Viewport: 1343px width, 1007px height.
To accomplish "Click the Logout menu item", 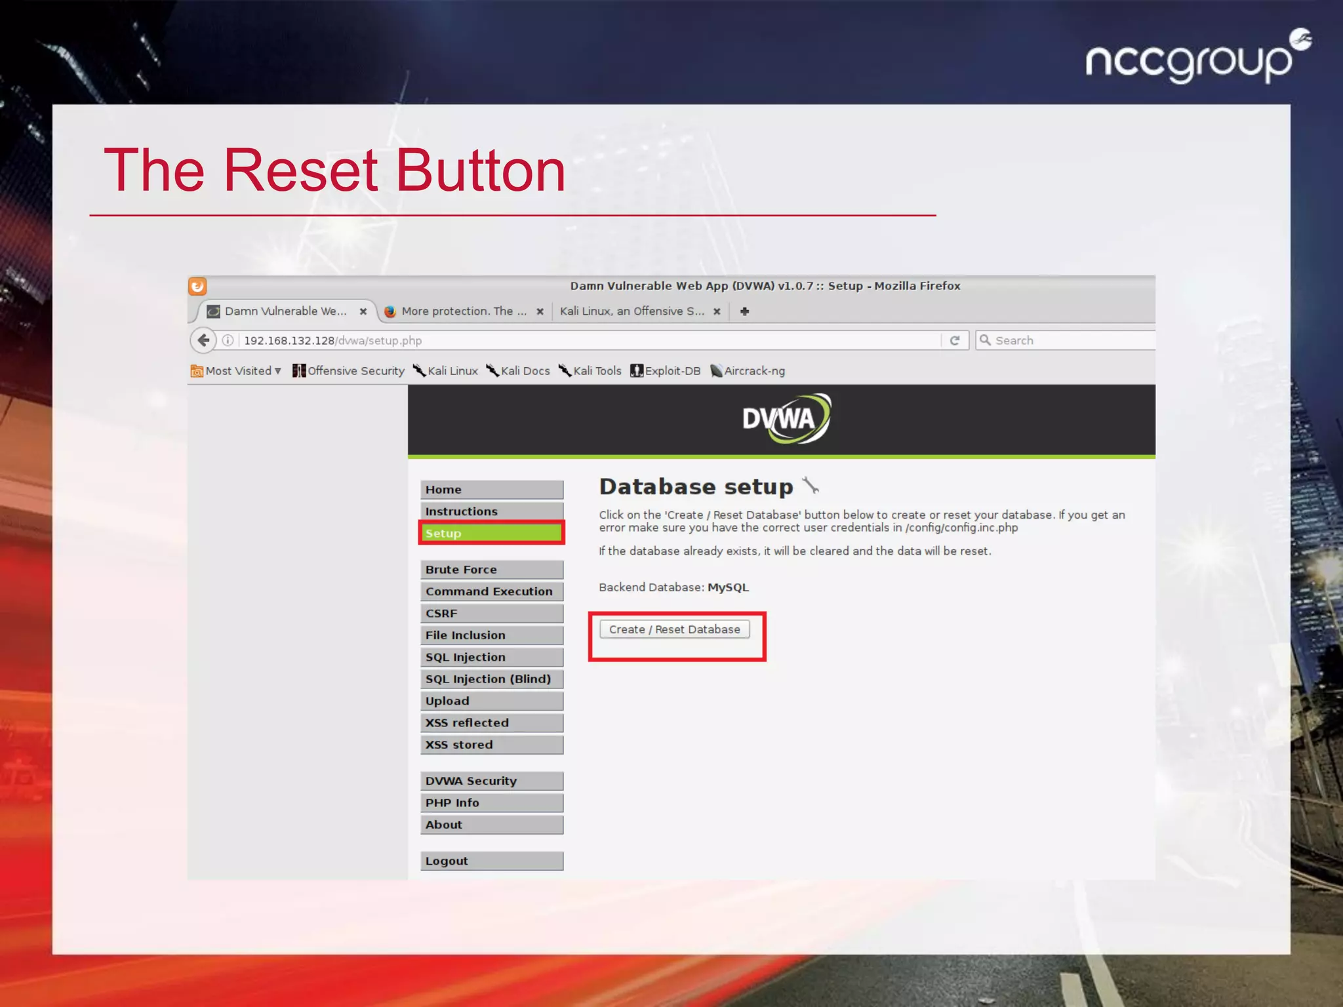I will (492, 861).
